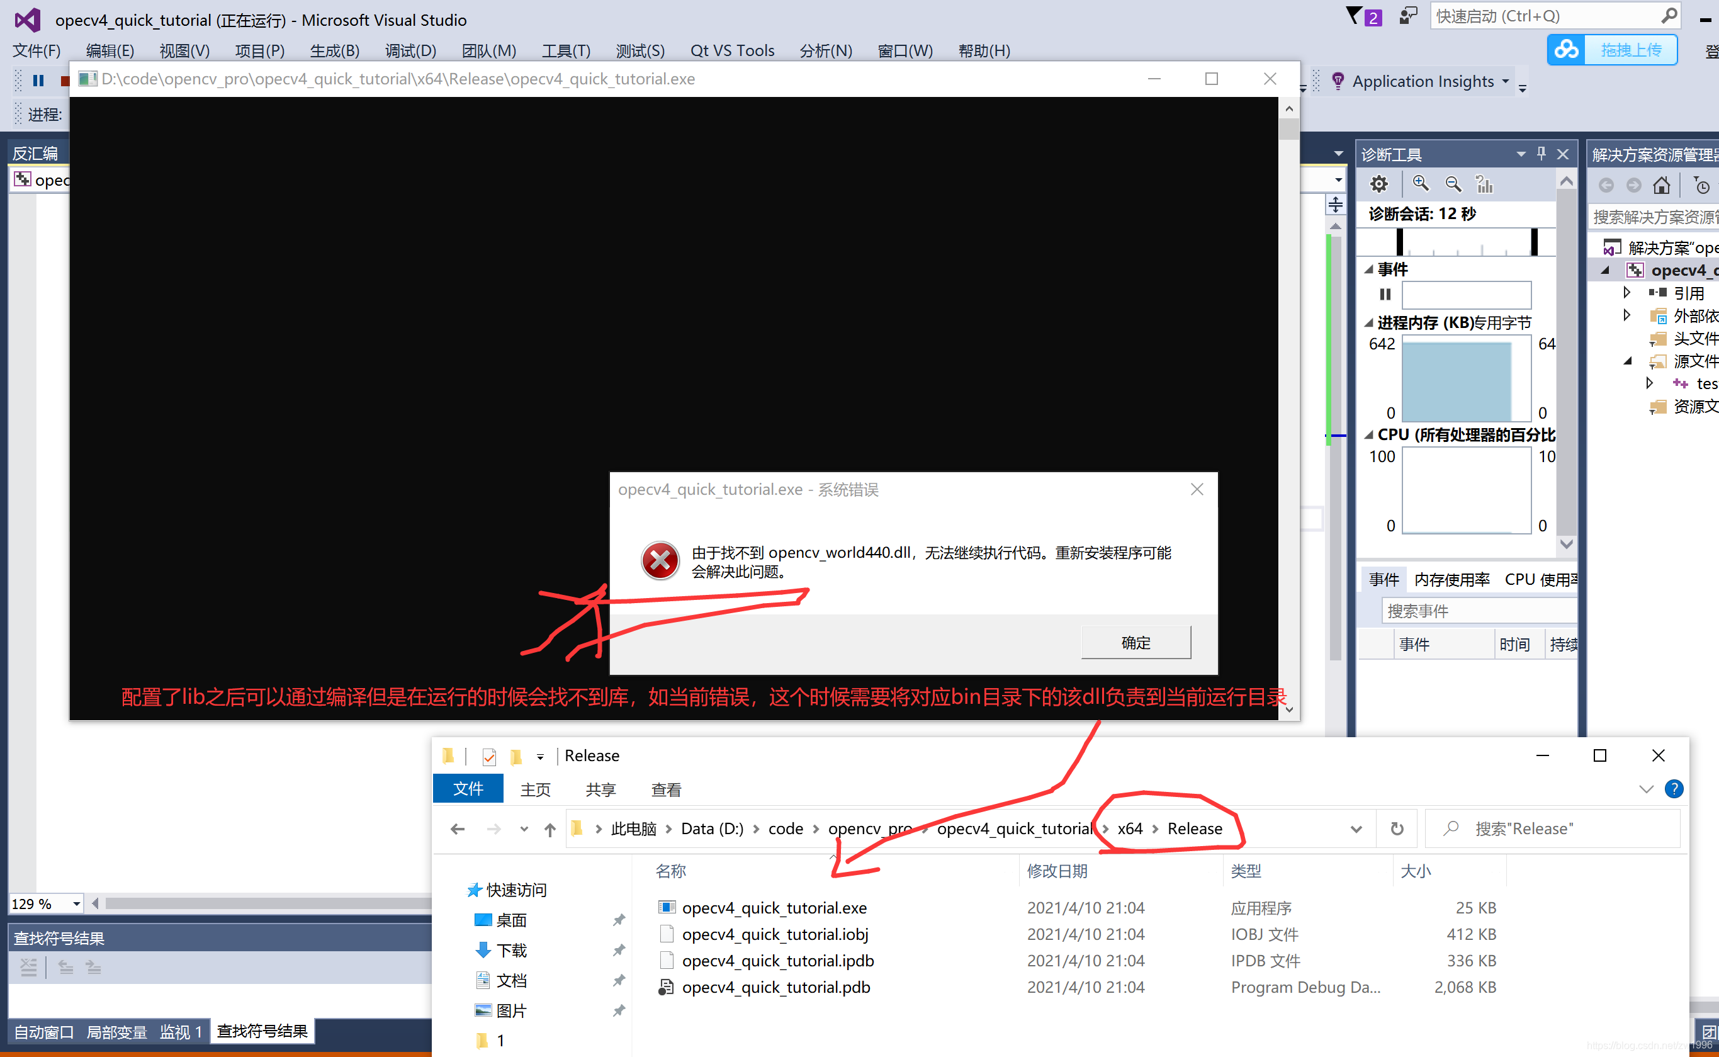Switch to the 查看 ribbon tab in File Explorer
1719x1057 pixels.
click(665, 789)
